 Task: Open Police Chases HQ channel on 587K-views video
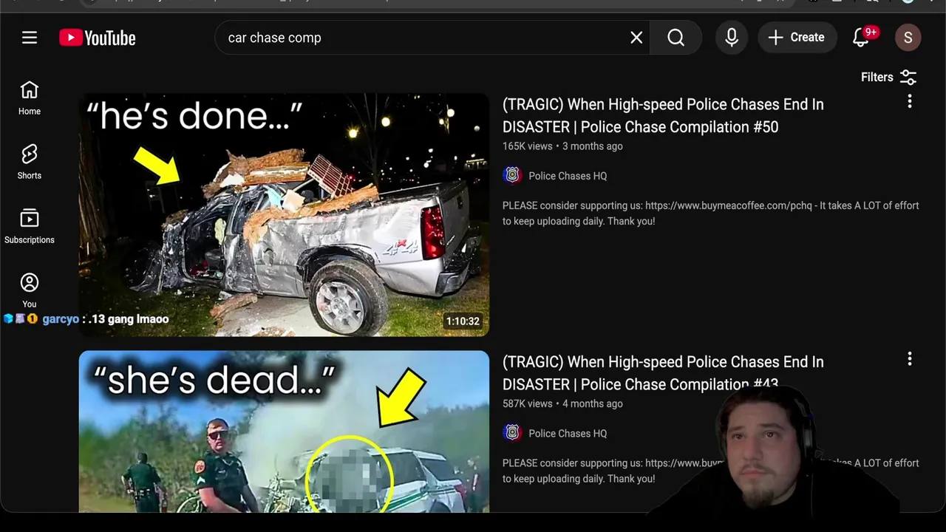click(568, 434)
